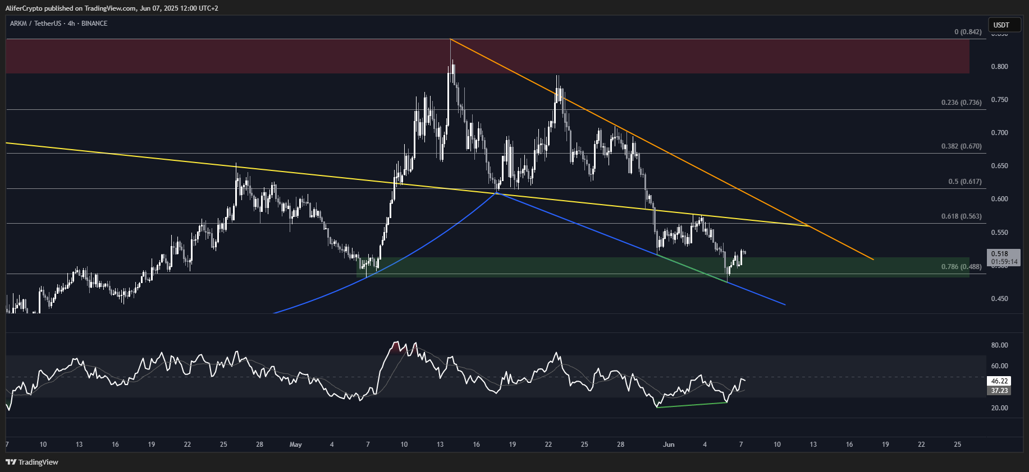
Task: Select the 0.5 (0.617) Fibonacci label
Action: (x=965, y=182)
